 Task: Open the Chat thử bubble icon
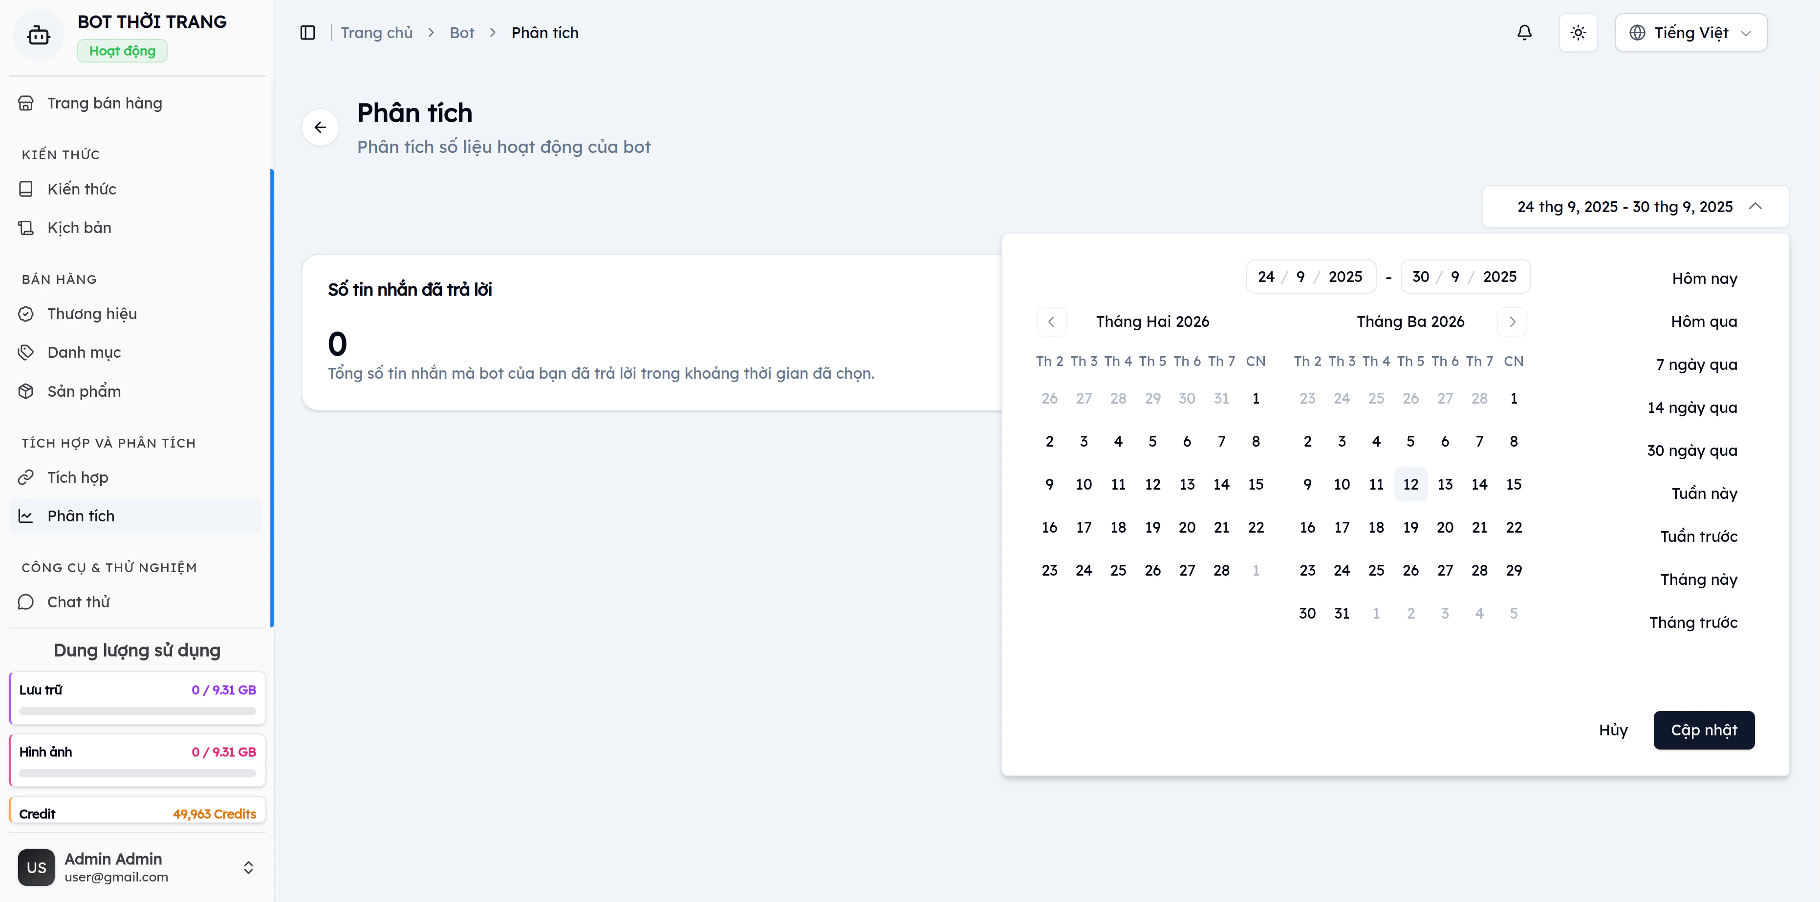coord(26,601)
